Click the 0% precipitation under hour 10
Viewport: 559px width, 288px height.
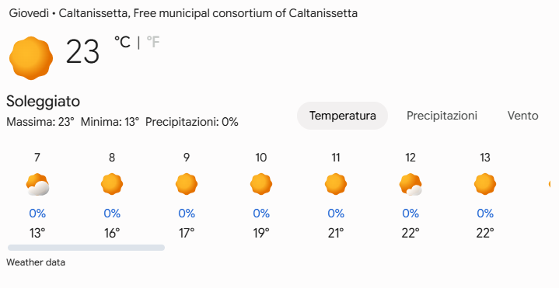click(261, 213)
